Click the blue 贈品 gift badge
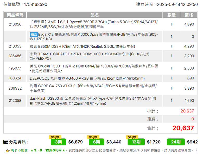The width and height of the screenshot is (203, 155). 34,35
